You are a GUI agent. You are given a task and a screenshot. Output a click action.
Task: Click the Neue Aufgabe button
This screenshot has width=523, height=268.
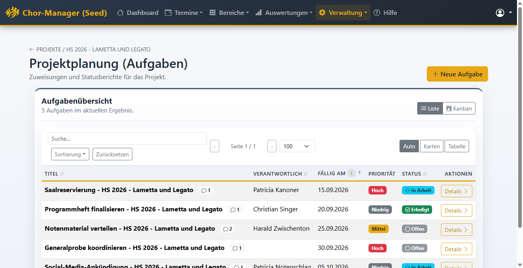click(457, 74)
